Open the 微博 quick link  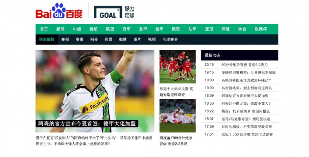tap(123, 39)
